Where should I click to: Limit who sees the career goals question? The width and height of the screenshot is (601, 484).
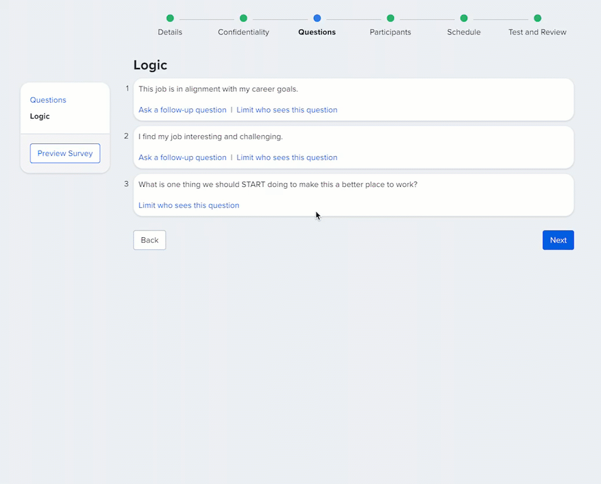(x=287, y=110)
